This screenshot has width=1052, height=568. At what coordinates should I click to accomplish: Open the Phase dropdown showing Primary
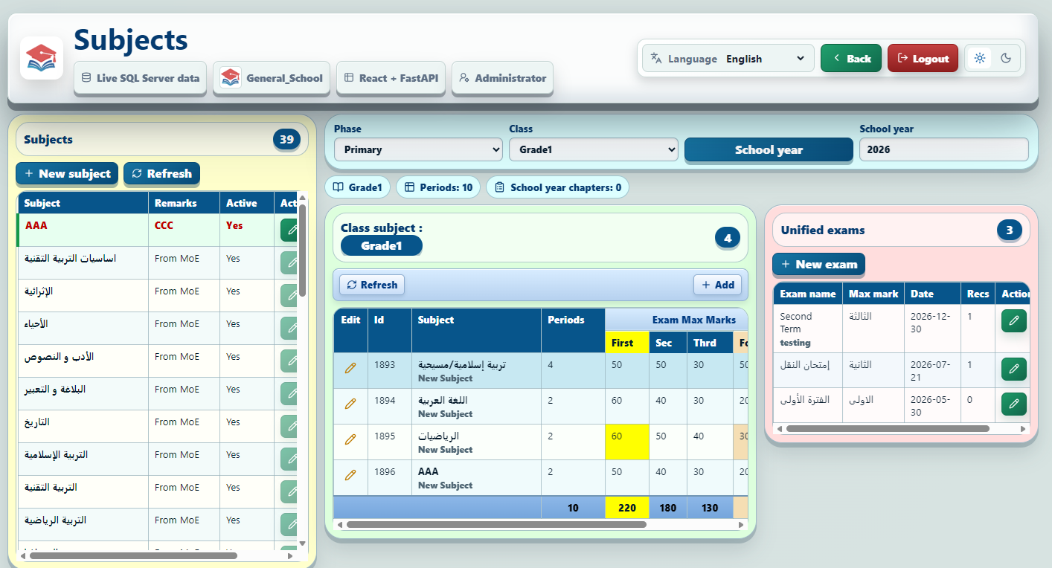(418, 149)
